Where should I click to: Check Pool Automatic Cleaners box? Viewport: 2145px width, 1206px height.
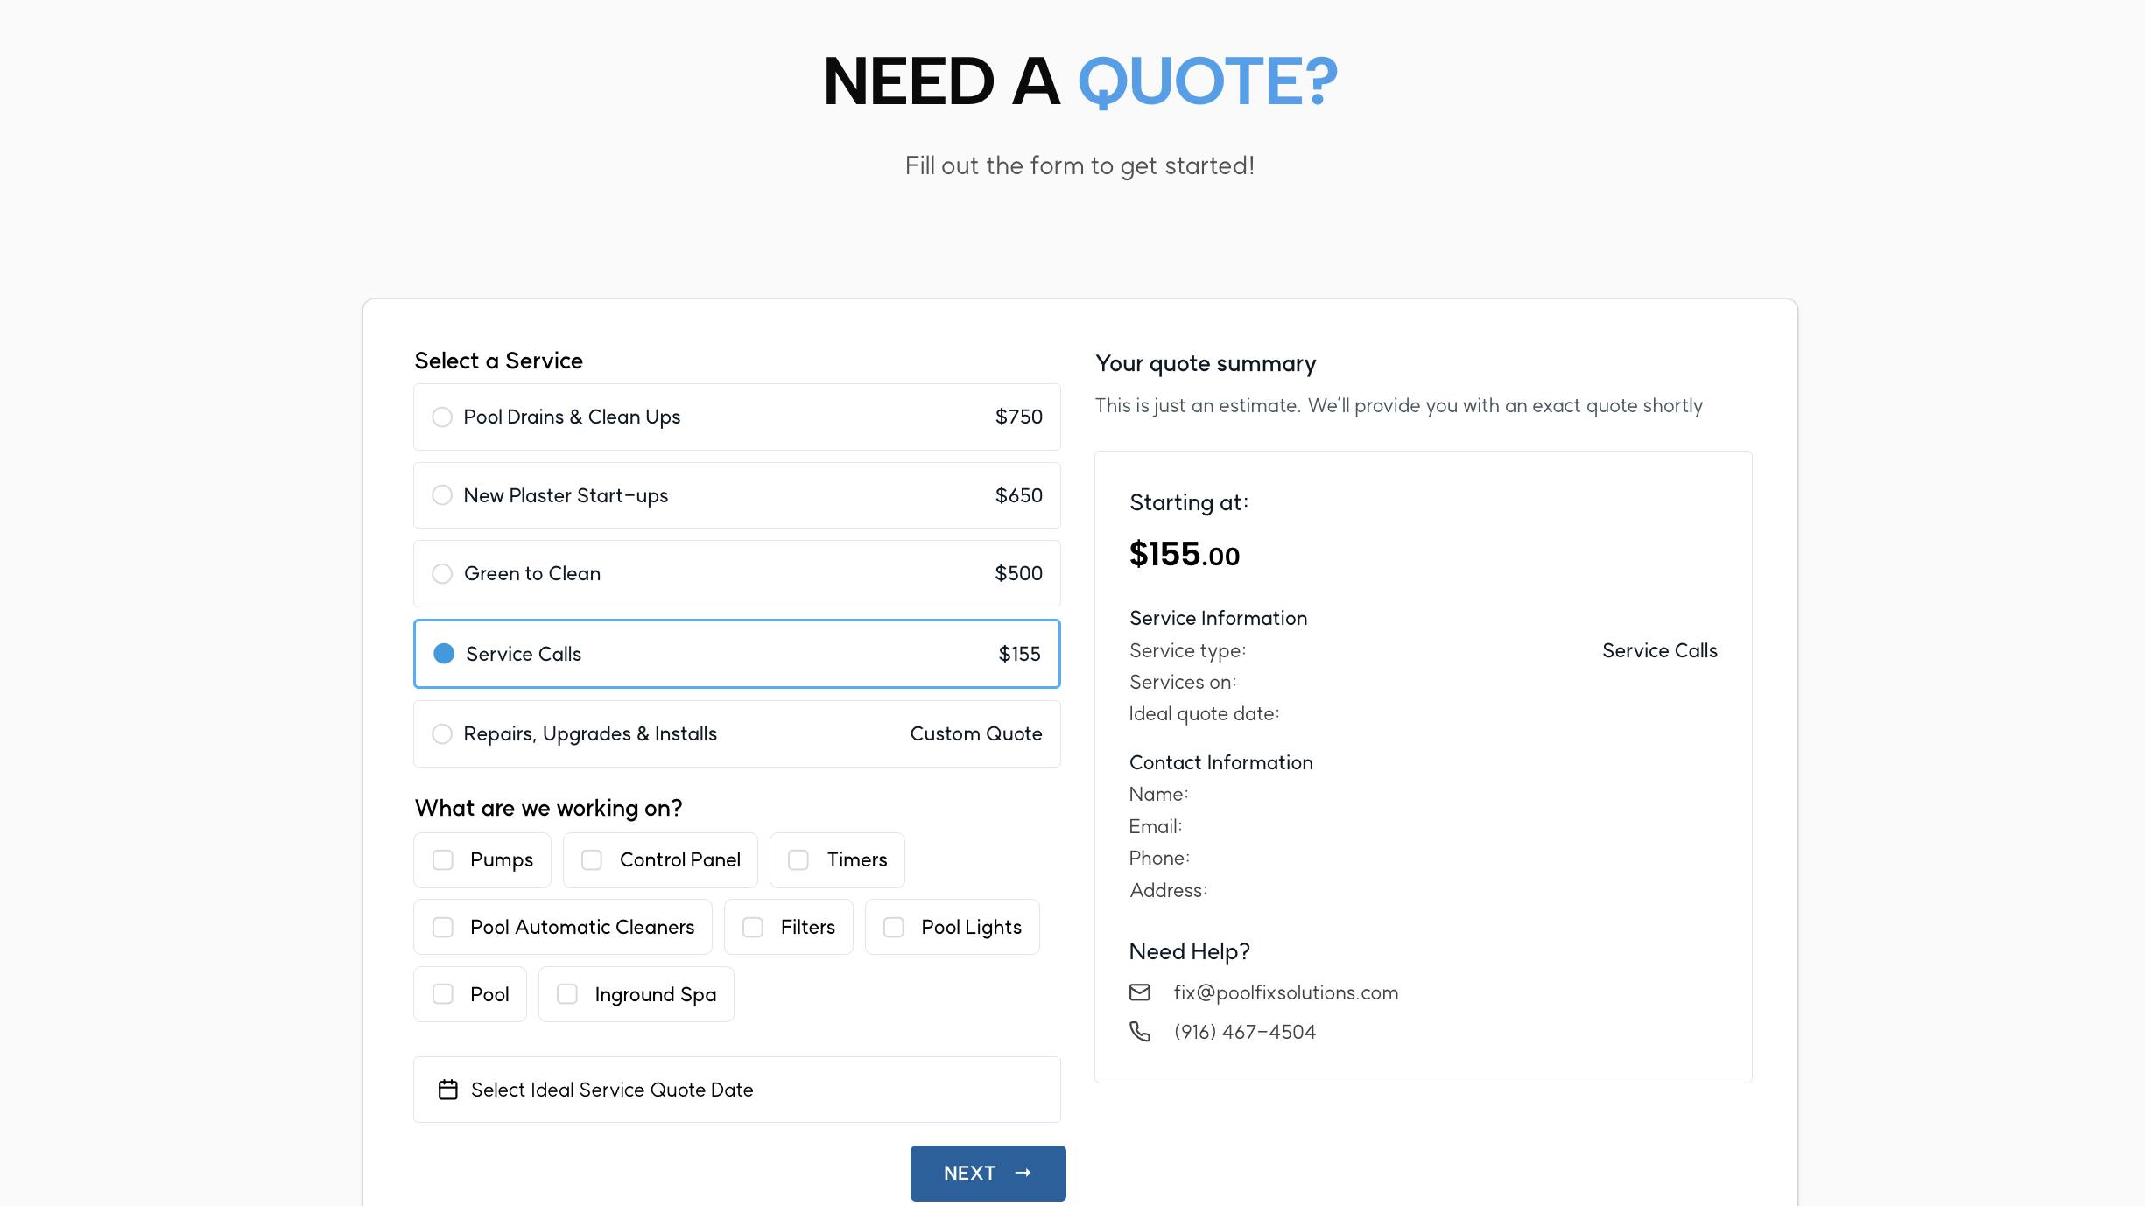[x=443, y=927]
